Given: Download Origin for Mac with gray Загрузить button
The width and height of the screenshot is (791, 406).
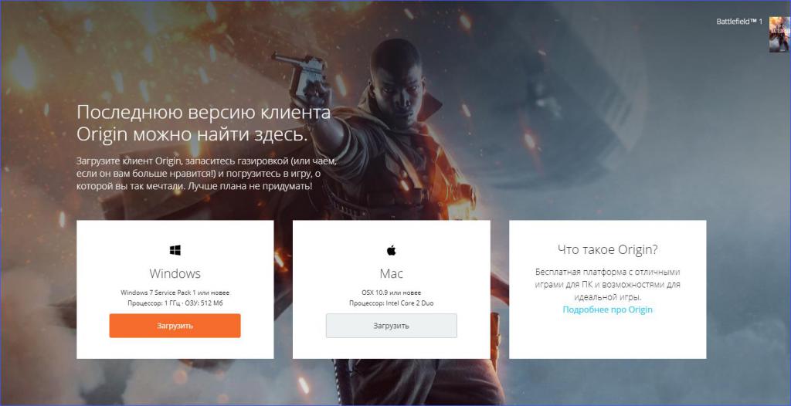Looking at the screenshot, I should (392, 326).
